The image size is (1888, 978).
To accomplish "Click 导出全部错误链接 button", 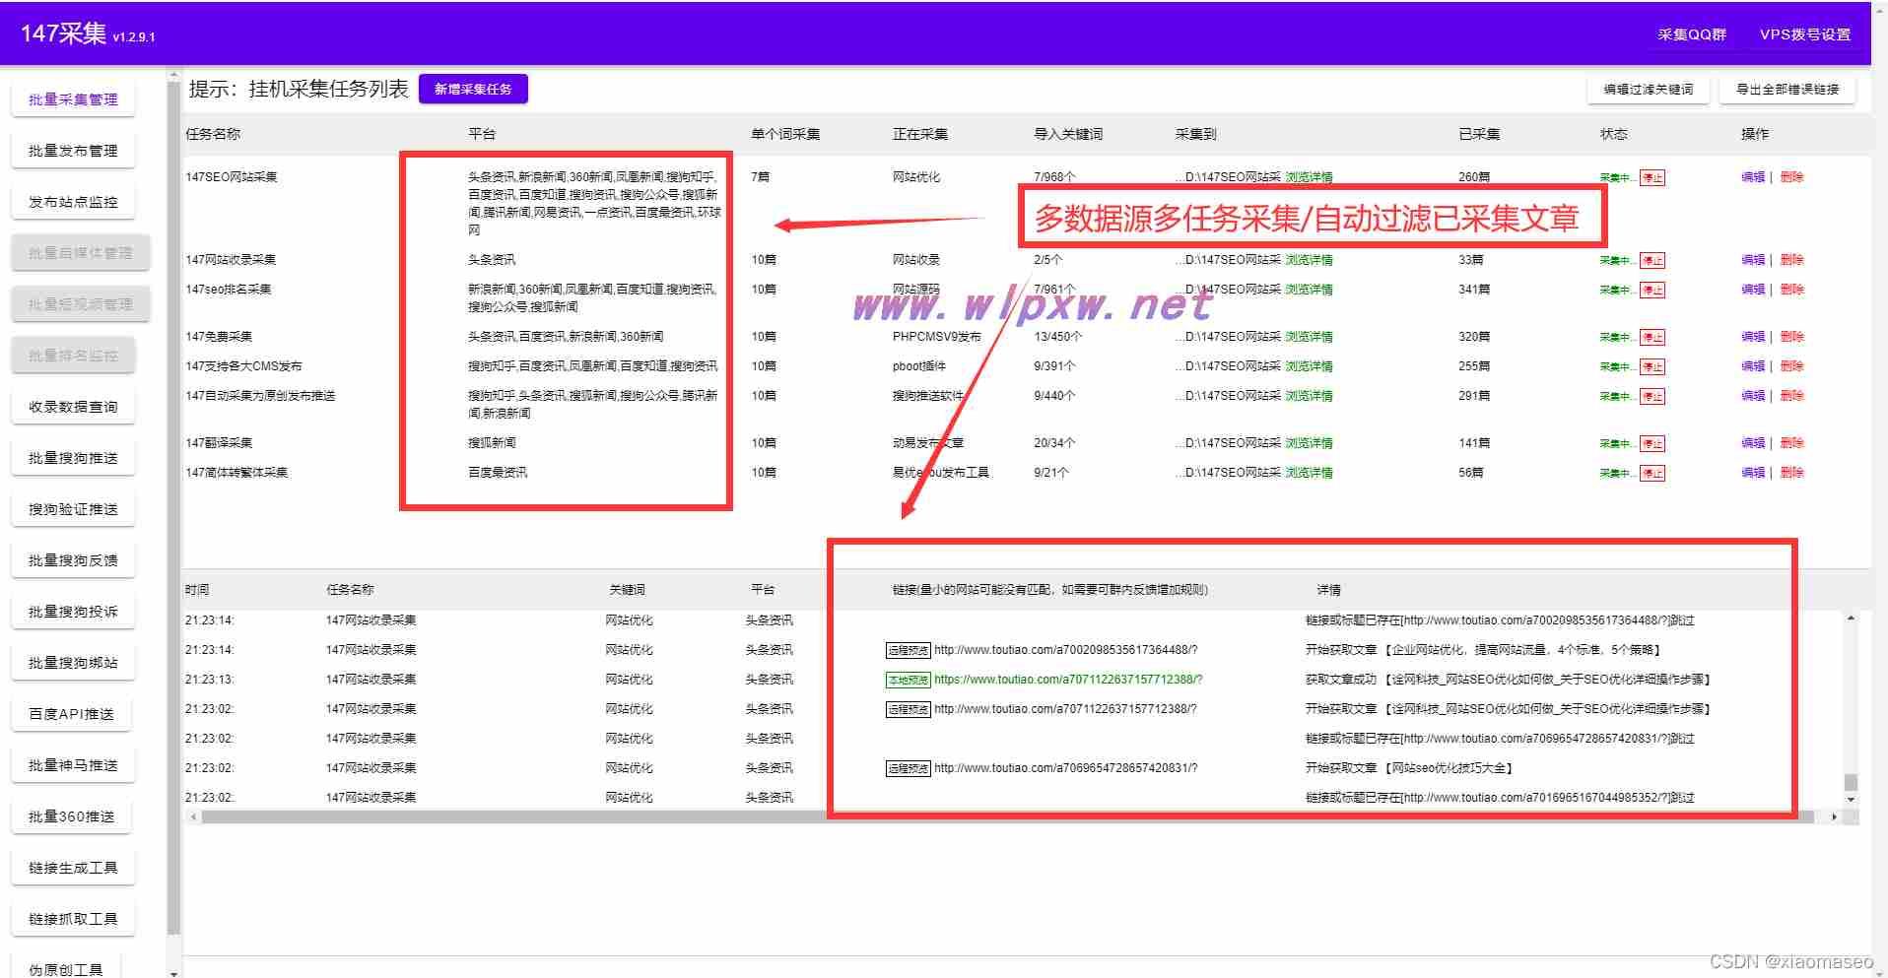I will coord(1787,89).
